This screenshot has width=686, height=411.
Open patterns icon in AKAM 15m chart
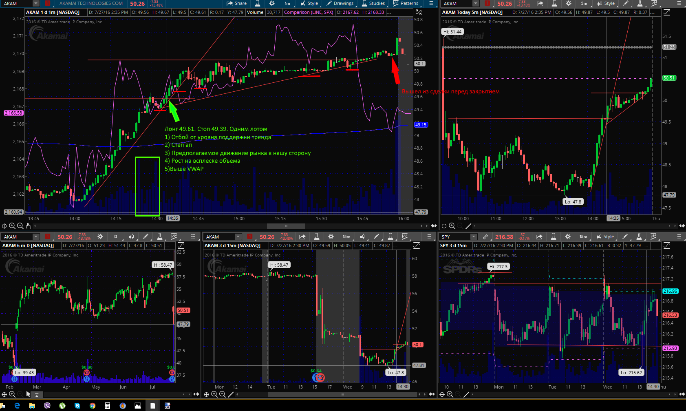404,236
